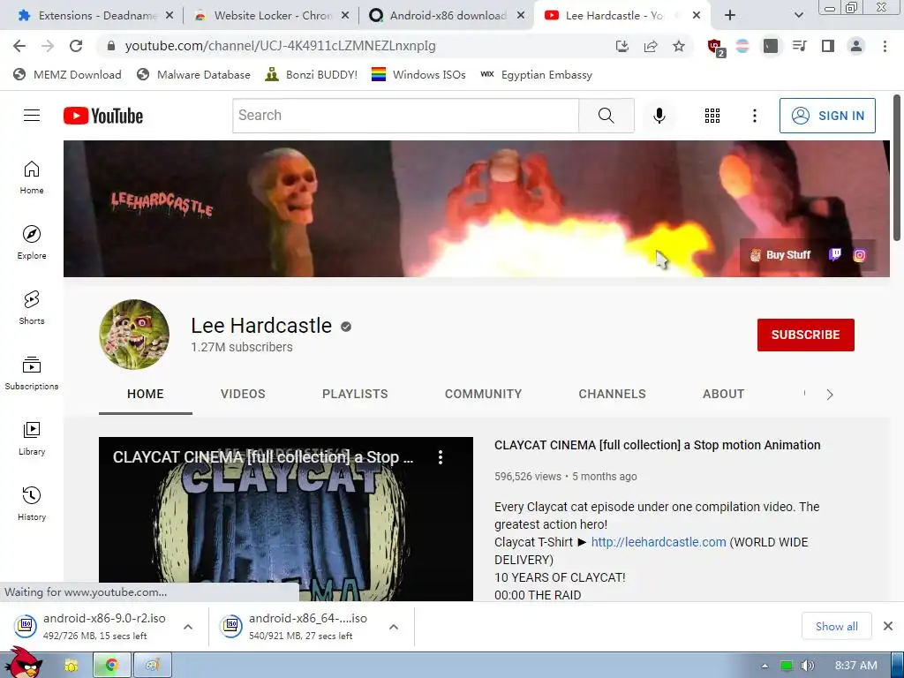Open Explore in sidebar
This screenshot has width=904, height=678.
[32, 243]
